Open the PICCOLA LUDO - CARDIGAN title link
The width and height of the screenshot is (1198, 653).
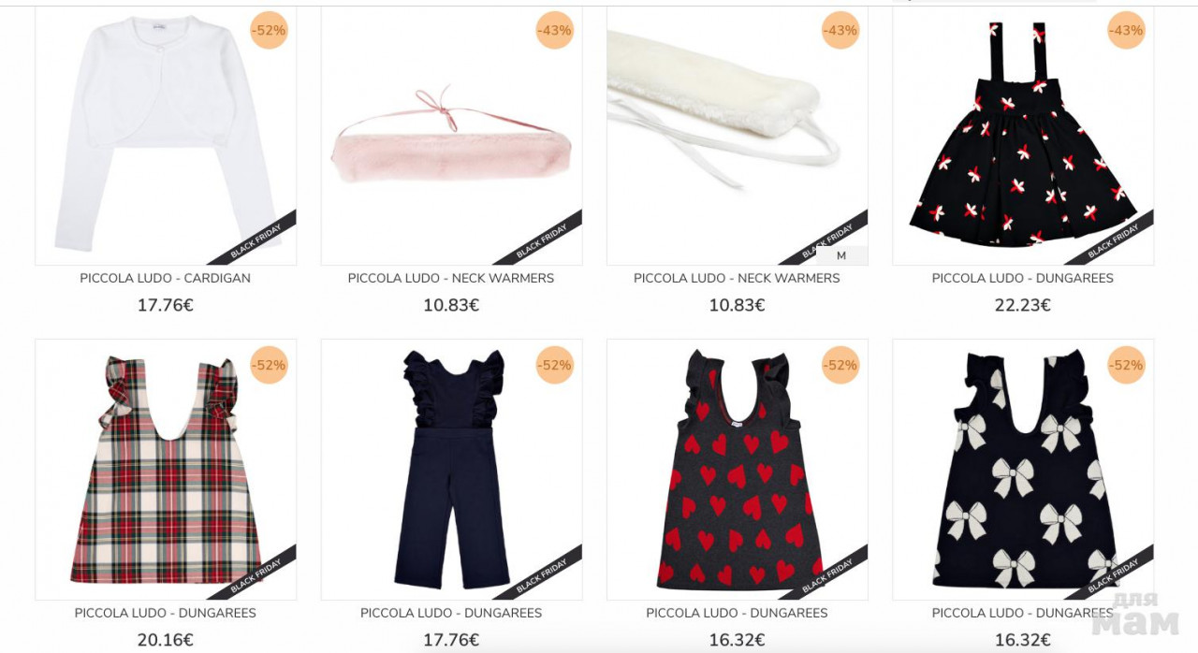[166, 278]
